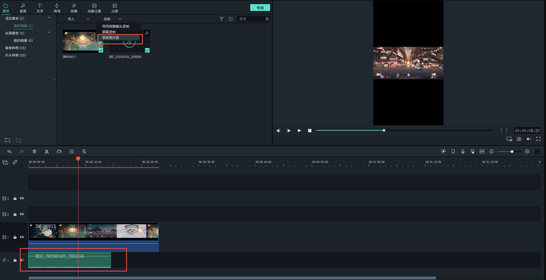Collapse the 项目素材 folder tree
The width and height of the screenshot is (546, 280).
(x=49, y=19)
